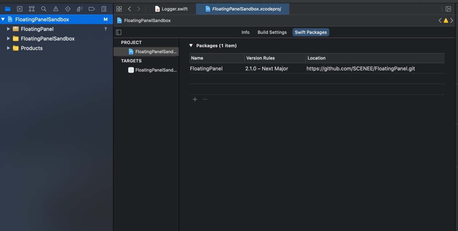Click the add editor button
The width and height of the screenshot is (458, 231).
point(448,9)
